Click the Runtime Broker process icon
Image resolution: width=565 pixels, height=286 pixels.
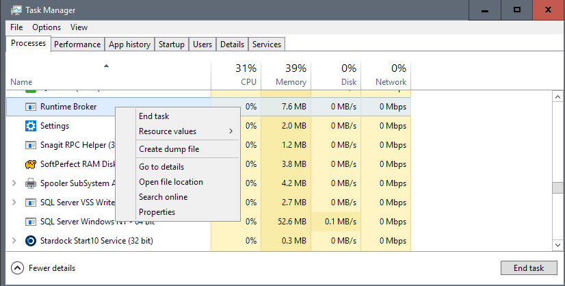[31, 107]
